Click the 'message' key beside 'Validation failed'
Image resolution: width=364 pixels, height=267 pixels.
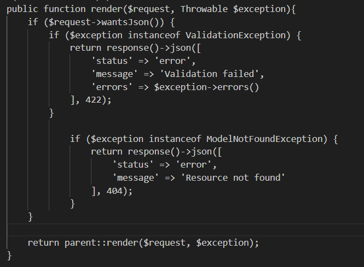(114, 73)
